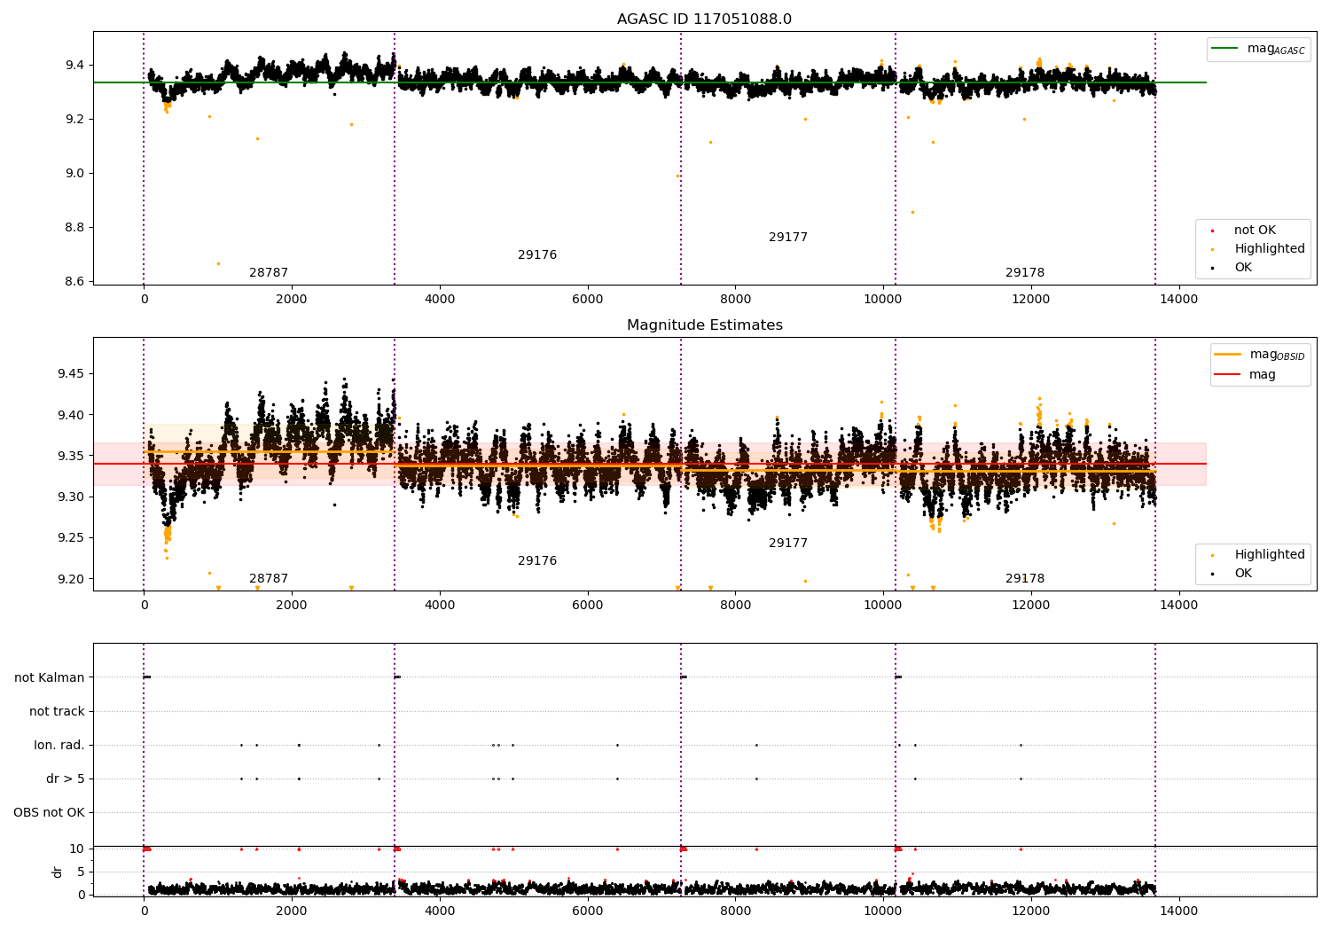1330x931 pixels.
Task: Click the 8.6 y-axis tick label
Action: 74,281
